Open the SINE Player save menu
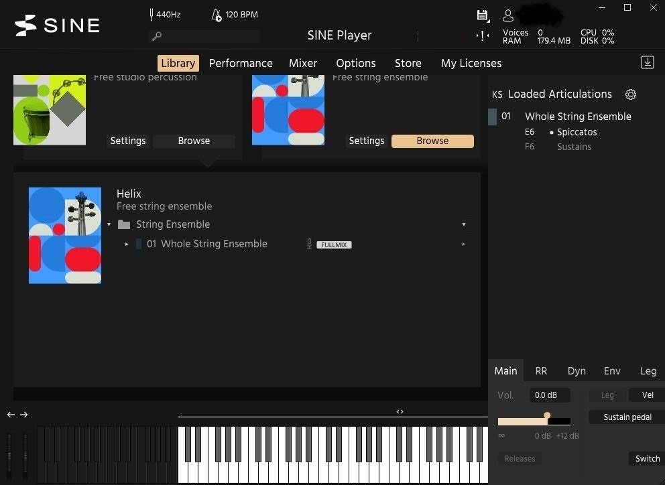The width and height of the screenshot is (665, 485). (482, 14)
